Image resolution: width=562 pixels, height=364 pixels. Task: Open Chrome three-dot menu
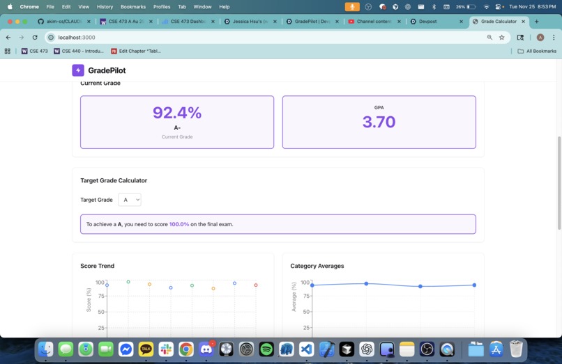[x=554, y=37]
